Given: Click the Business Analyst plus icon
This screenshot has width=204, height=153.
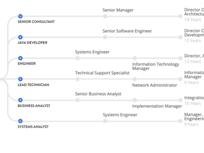Looking at the screenshot, I should (20, 100).
